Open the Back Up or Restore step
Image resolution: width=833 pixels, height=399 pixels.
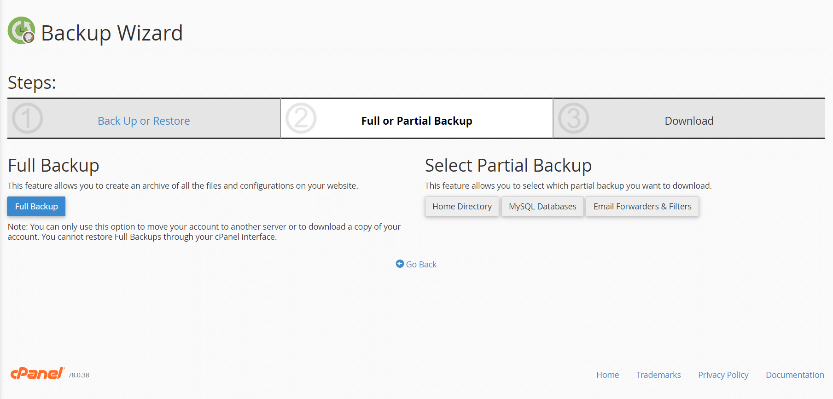(x=144, y=121)
